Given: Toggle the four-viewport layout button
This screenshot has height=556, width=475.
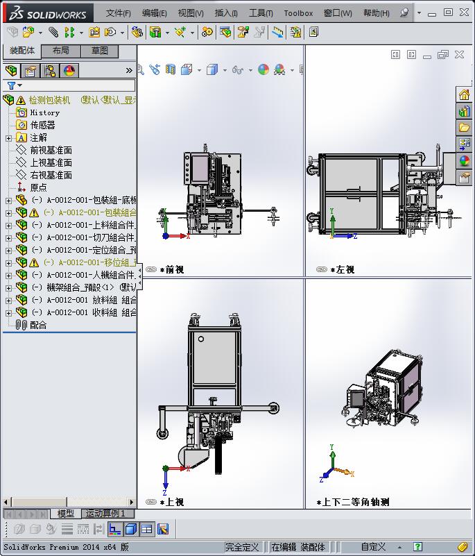Looking at the screenshot, I should coord(146,530).
